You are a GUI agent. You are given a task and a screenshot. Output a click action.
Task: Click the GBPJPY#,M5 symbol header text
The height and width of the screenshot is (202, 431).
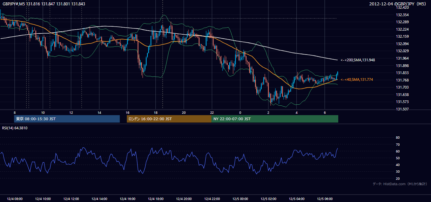(x=44, y=4)
